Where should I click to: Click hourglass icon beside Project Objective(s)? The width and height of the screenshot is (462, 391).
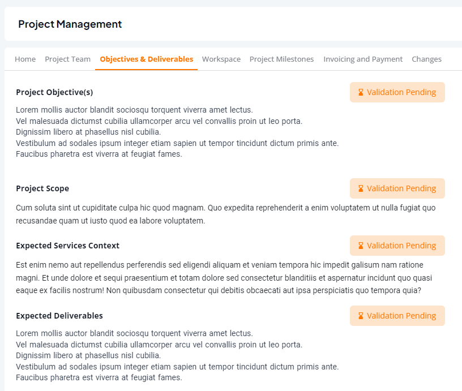(361, 92)
